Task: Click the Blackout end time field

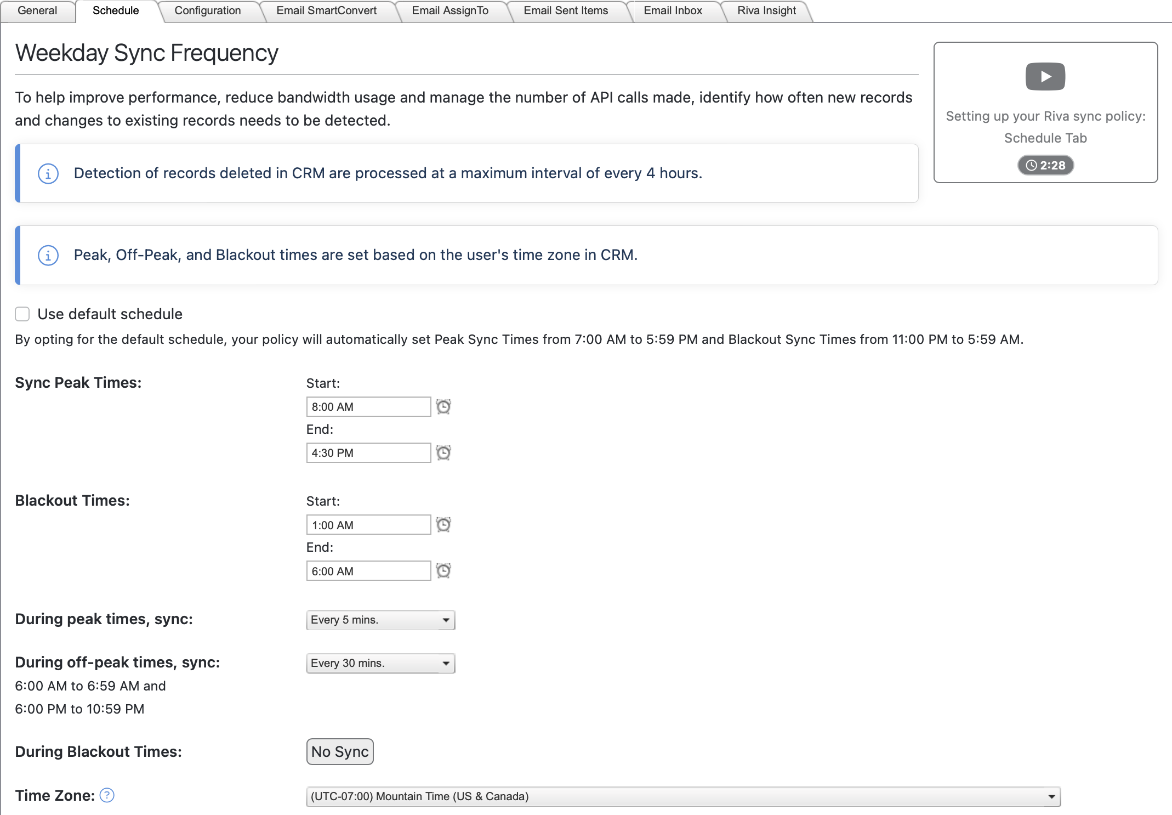Action: point(368,571)
